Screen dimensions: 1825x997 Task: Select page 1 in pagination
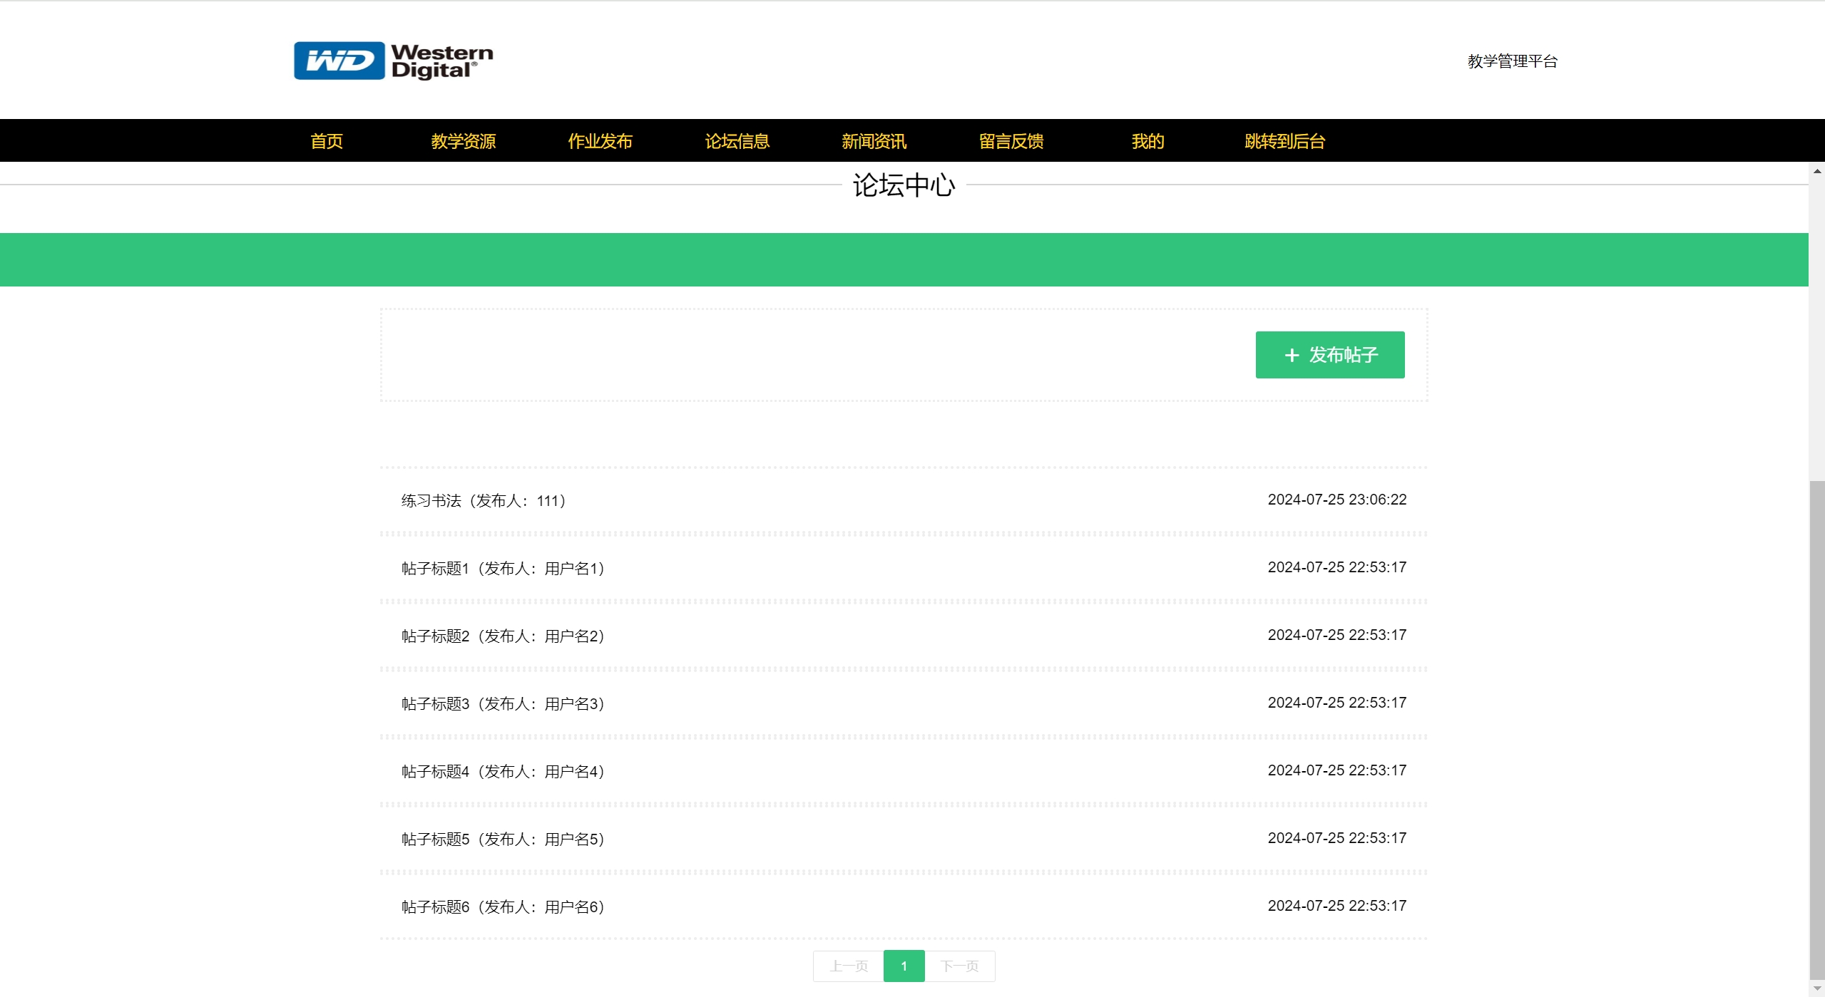click(x=904, y=966)
